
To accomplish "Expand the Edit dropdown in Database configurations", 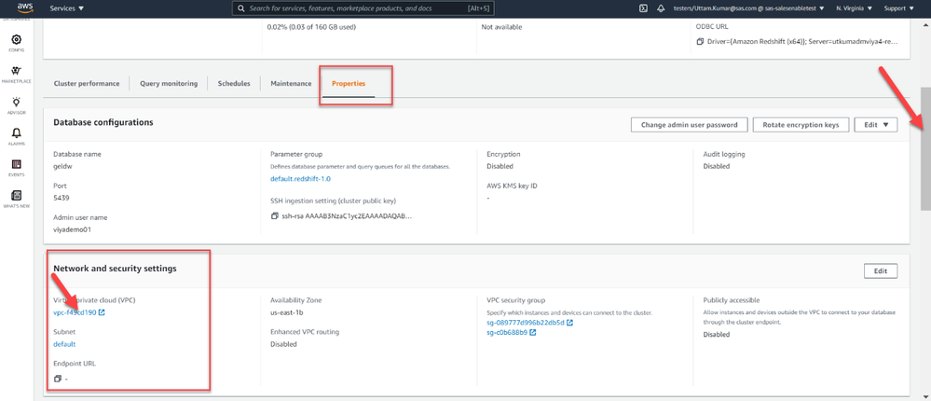I will (875, 124).
